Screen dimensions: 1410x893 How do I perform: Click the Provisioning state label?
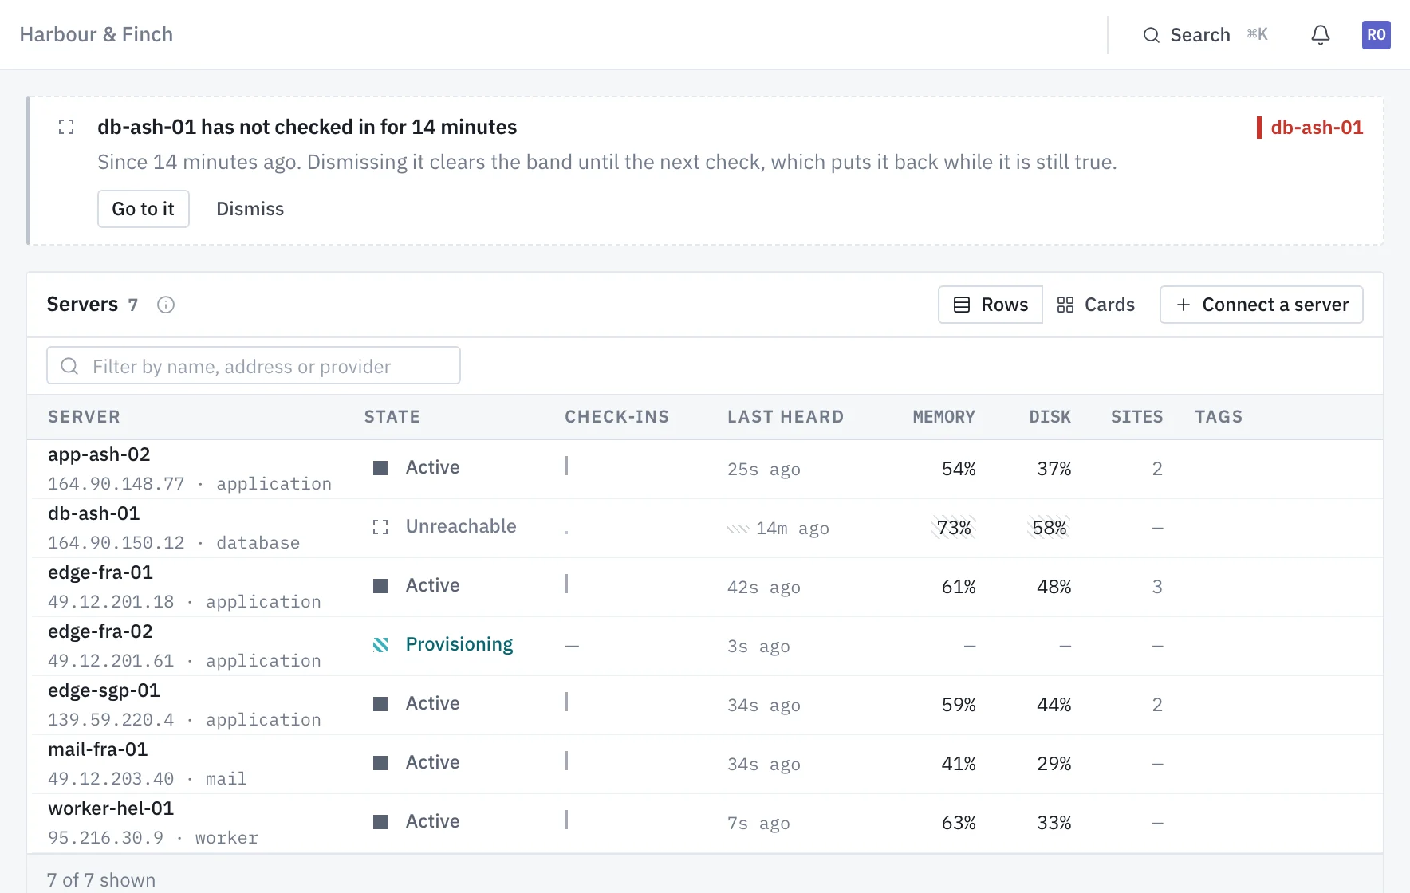[459, 644]
